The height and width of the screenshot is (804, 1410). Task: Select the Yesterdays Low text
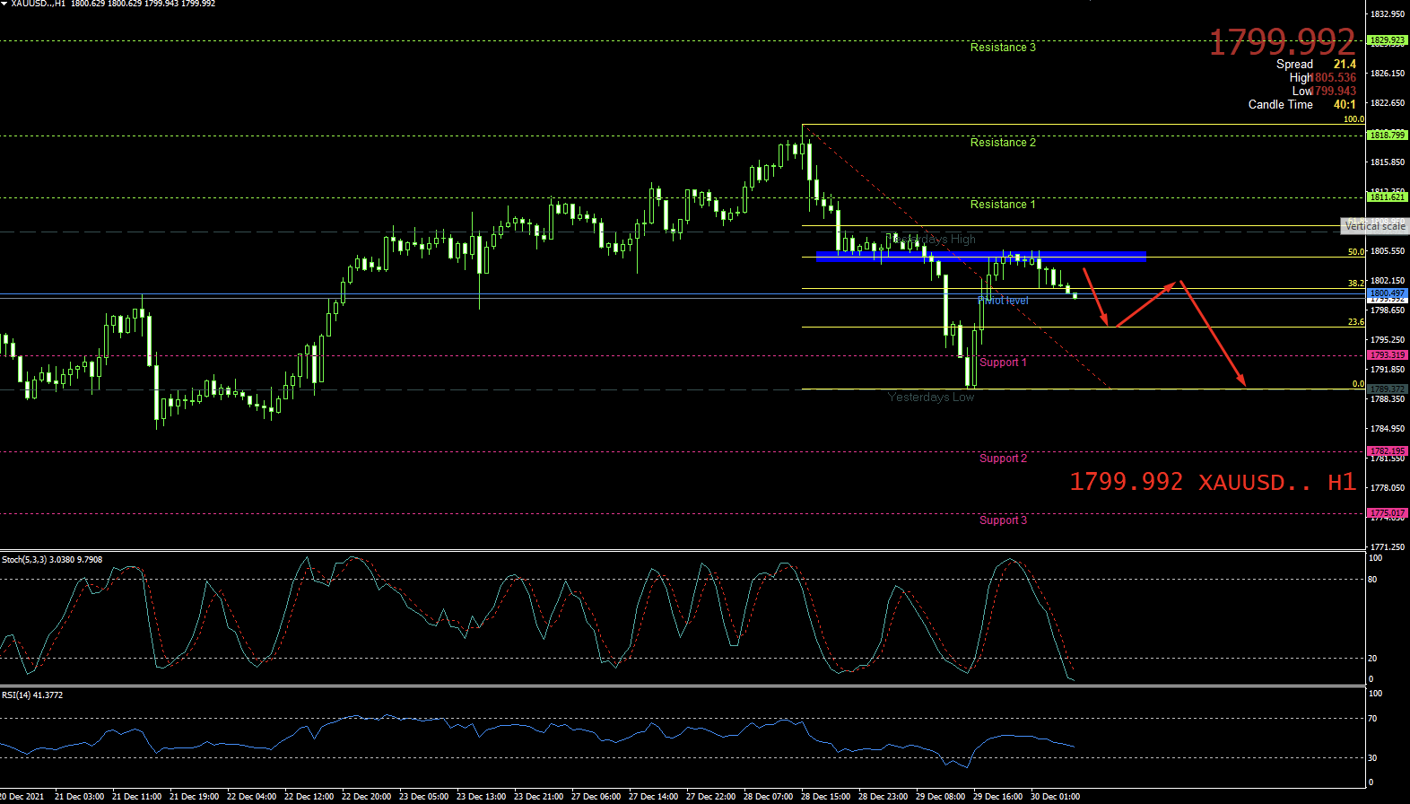pyautogui.click(x=930, y=398)
